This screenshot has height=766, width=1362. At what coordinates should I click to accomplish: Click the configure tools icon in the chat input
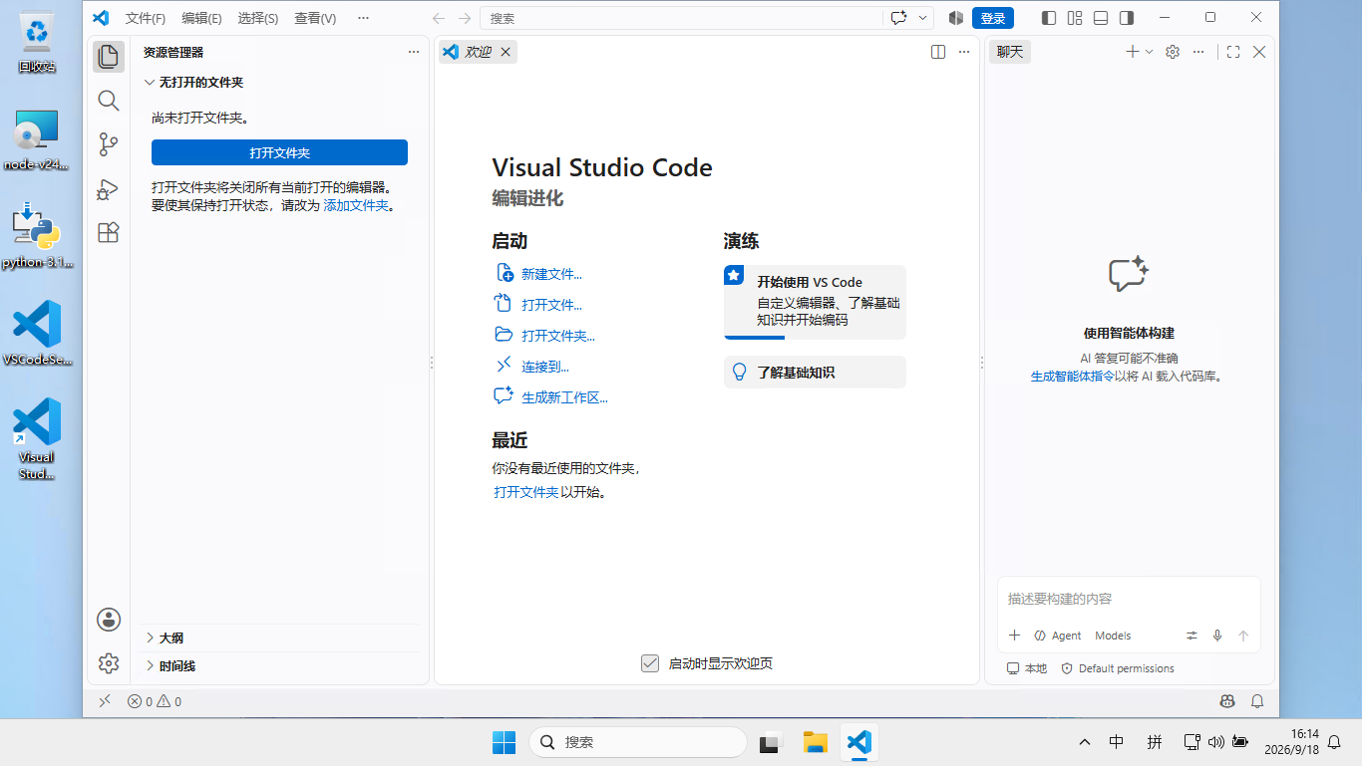(x=1192, y=636)
